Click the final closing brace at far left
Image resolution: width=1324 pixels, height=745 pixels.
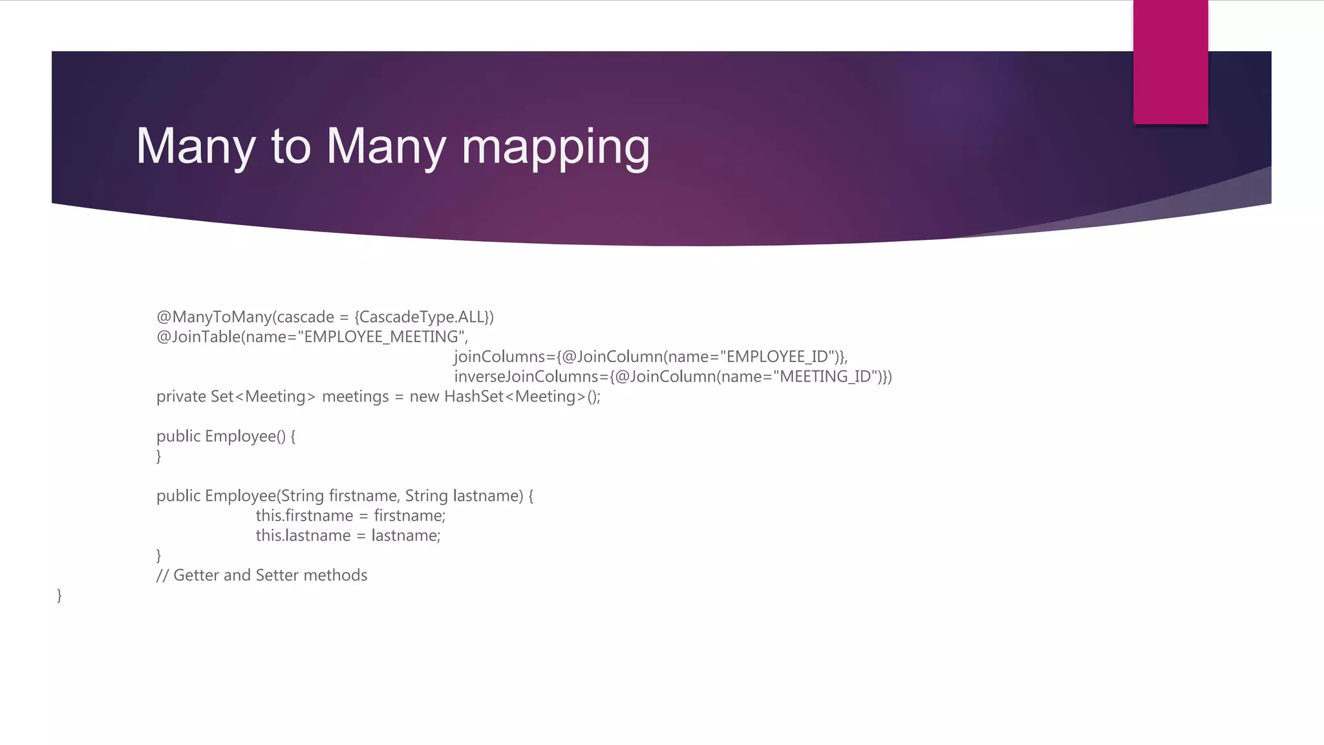(x=59, y=595)
